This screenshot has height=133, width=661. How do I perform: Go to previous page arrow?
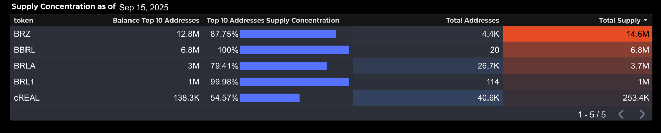point(621,114)
